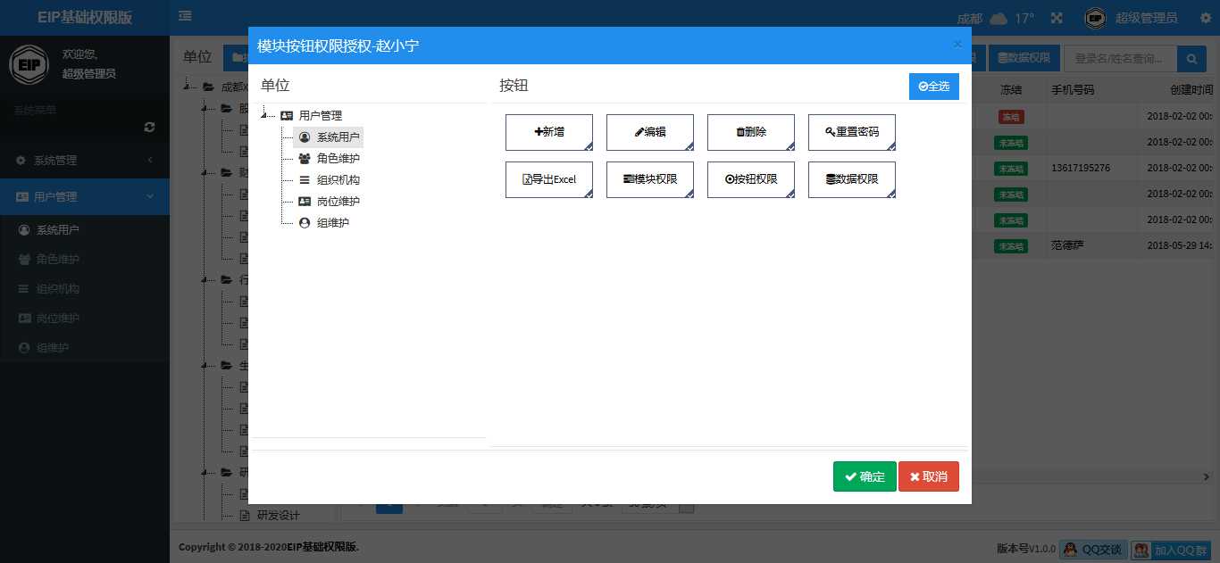
Task: Click the background 数据权限 toolbar button
Action: click(1024, 59)
